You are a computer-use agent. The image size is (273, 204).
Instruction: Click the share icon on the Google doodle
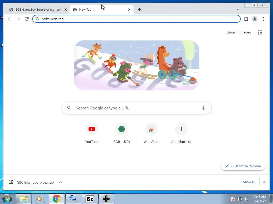pos(186,82)
